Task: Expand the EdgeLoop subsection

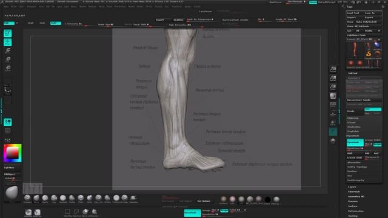Action: pyautogui.click(x=353, y=118)
